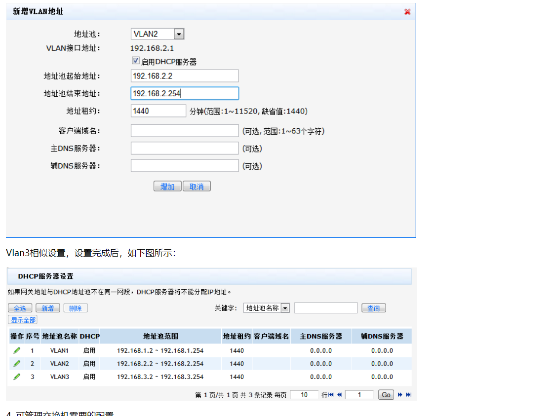This screenshot has height=416, width=554.
Task: Go to first page icon
Action: point(331,395)
